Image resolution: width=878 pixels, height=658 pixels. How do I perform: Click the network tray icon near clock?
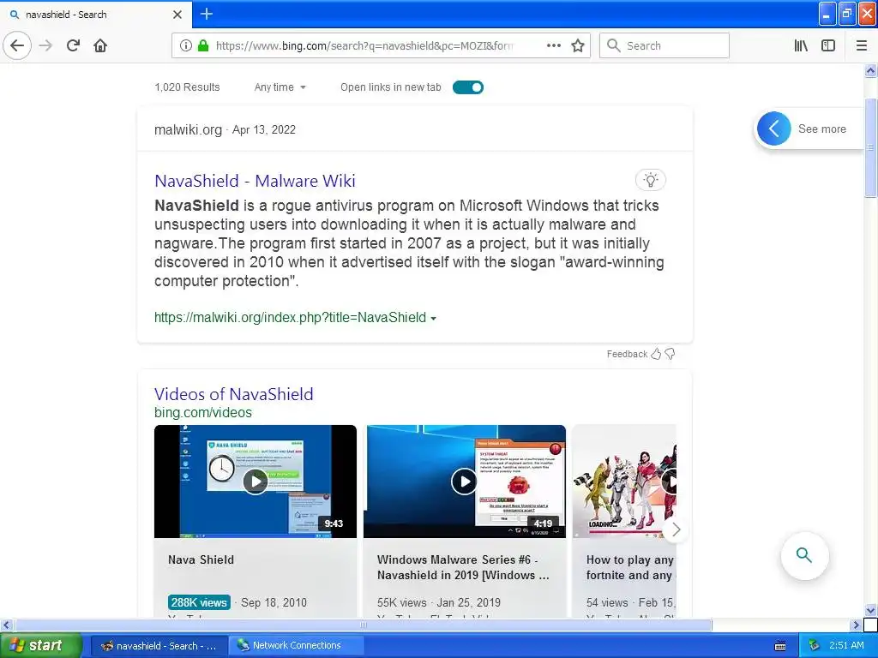pyautogui.click(x=815, y=645)
